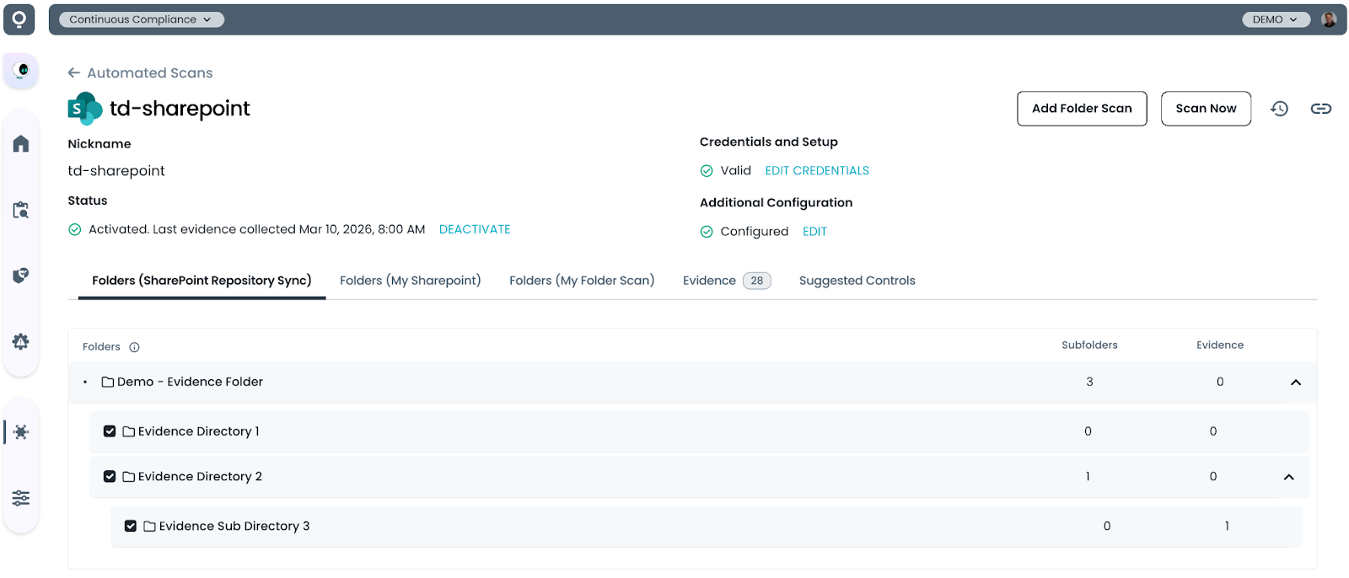Image resolution: width=1349 pixels, height=578 pixels.
Task: Click EDIT CREDENTIALS link
Action: point(817,171)
